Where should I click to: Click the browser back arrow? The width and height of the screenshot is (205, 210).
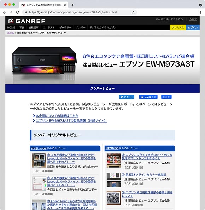(x=5, y=12)
